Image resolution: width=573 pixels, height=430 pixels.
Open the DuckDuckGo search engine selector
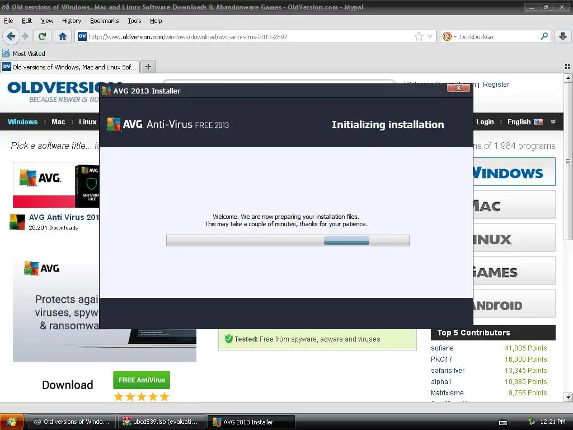449,36
